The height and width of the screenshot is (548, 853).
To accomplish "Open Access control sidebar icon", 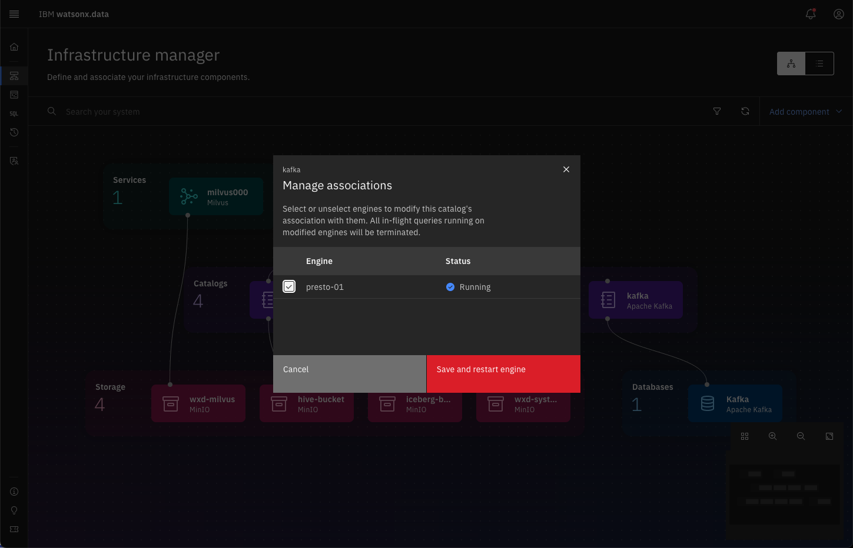I will coord(14,161).
